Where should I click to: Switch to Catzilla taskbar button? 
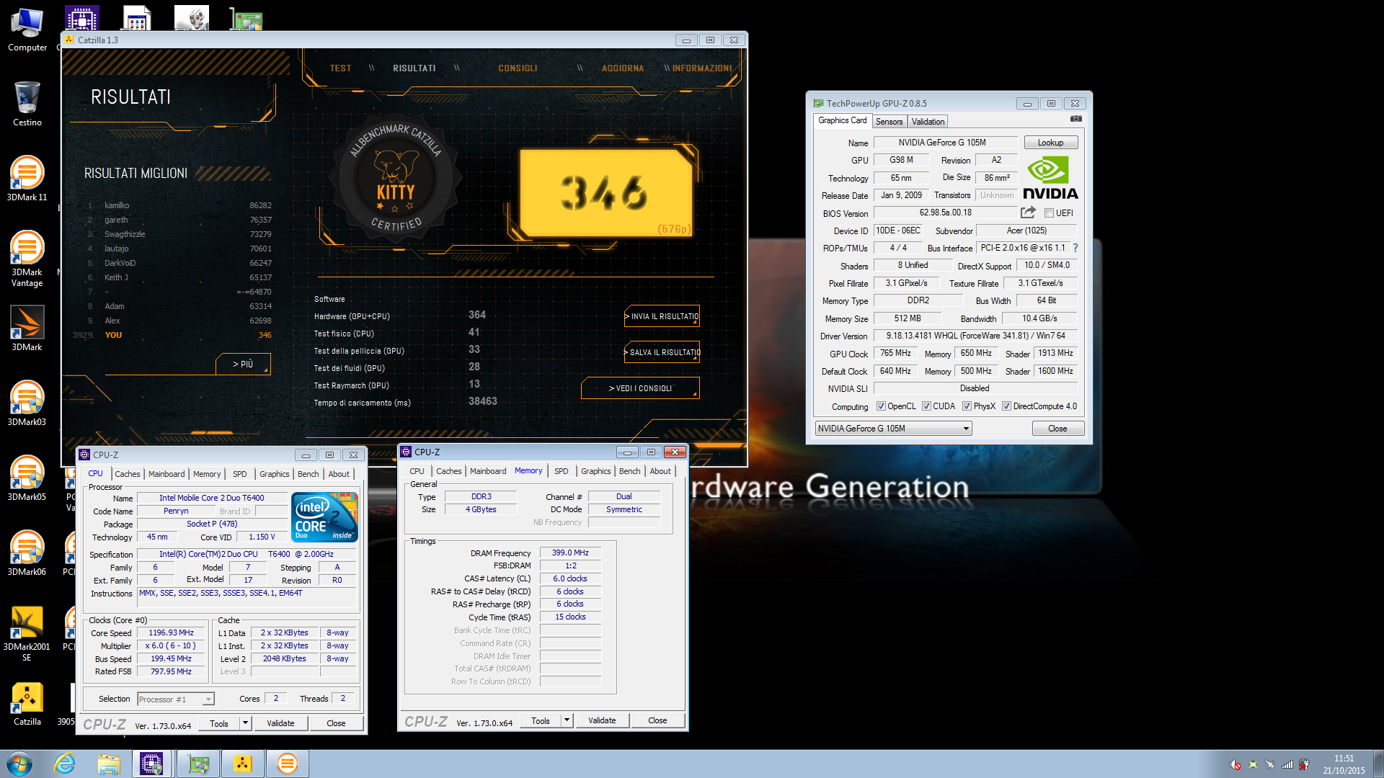point(243,764)
